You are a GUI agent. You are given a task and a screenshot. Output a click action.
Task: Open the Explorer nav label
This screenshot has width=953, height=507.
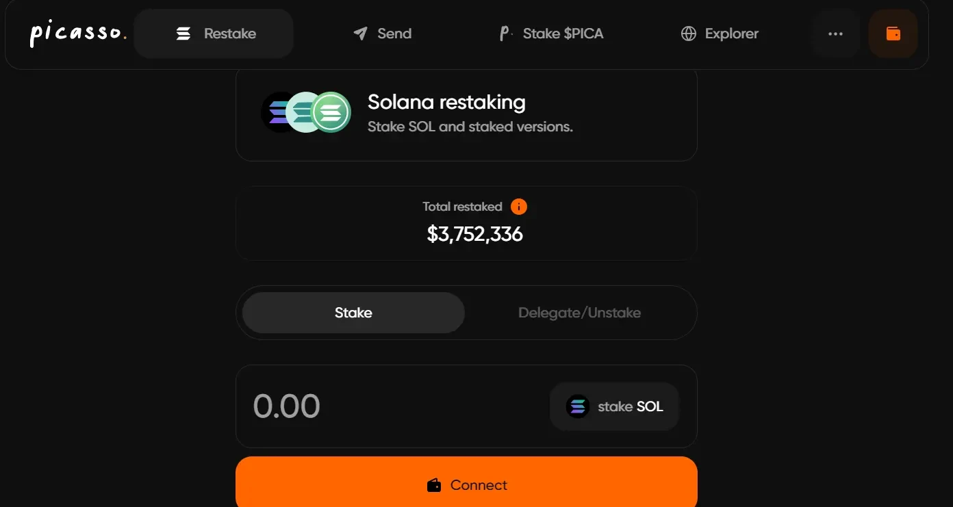pyautogui.click(x=731, y=34)
